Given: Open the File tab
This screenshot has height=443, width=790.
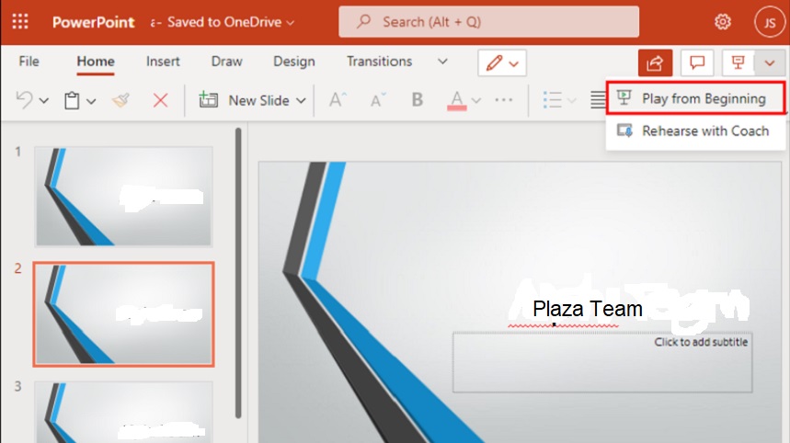Looking at the screenshot, I should click(x=29, y=62).
